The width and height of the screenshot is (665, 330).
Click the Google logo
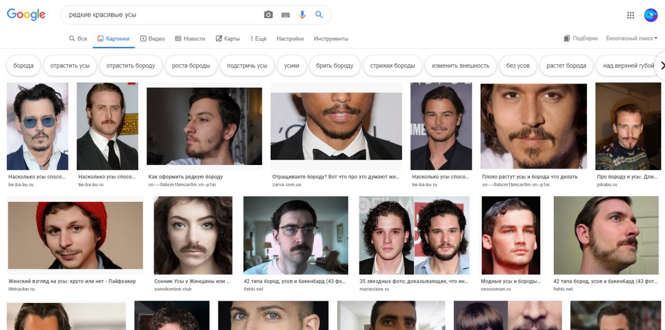[26, 15]
